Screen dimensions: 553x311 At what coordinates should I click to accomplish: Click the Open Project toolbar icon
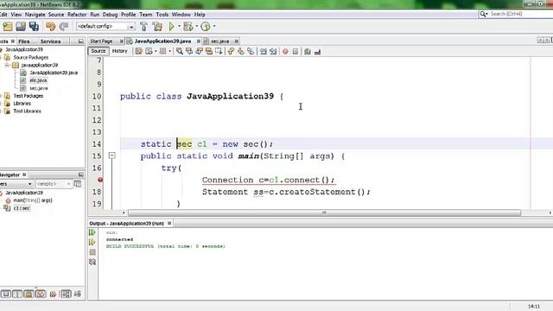tap(21, 27)
